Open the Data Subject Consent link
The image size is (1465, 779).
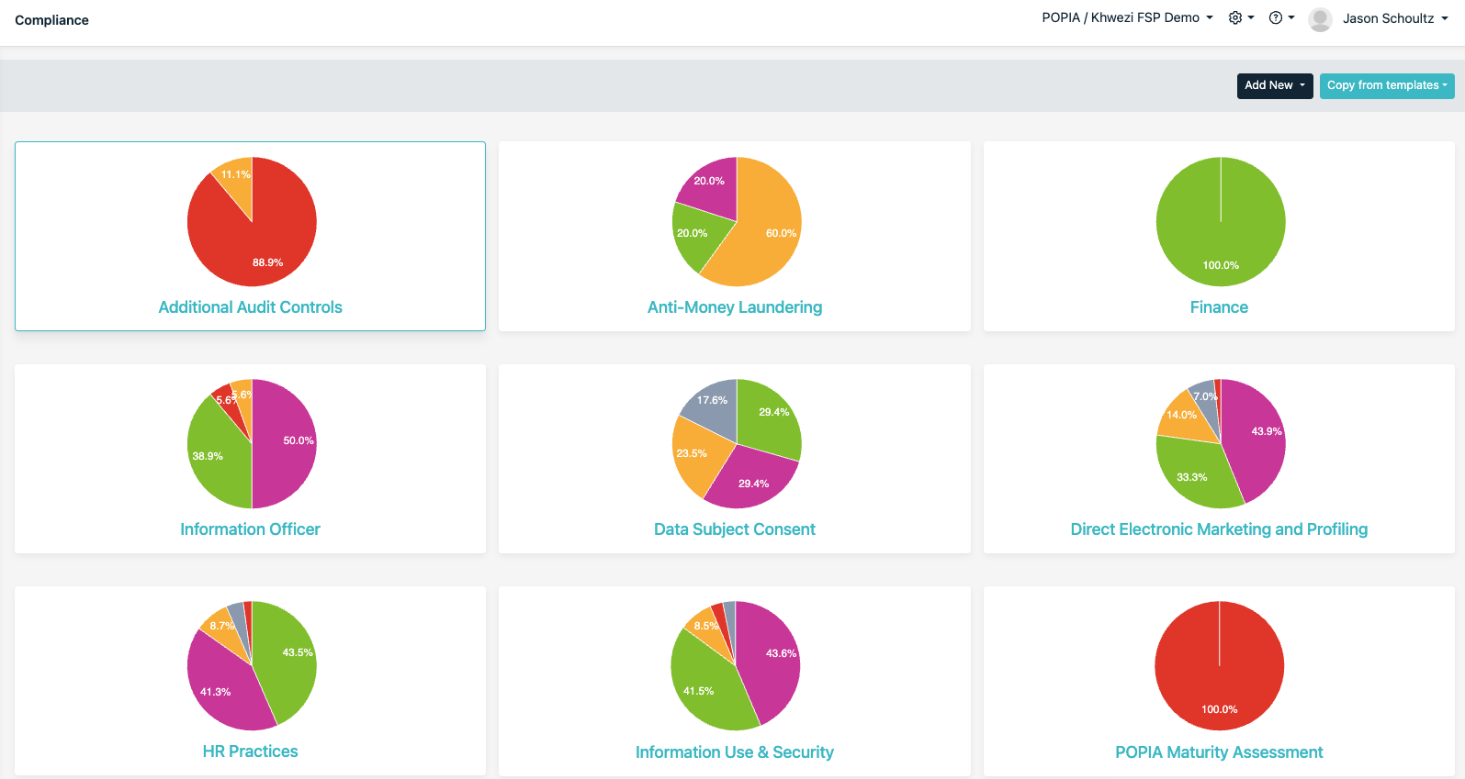(x=735, y=529)
